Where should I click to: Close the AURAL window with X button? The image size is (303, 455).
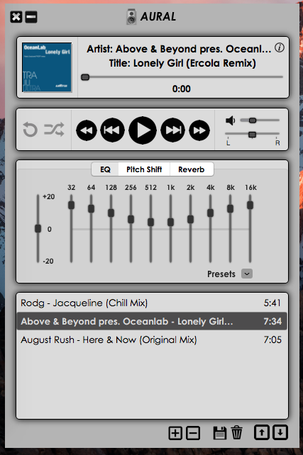click(16, 17)
